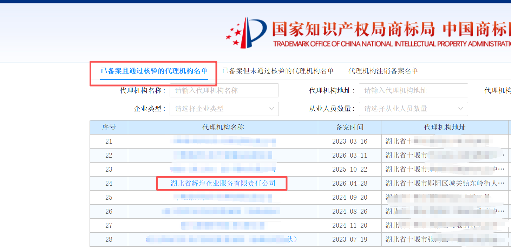Click the 代理机构名称 column header

(x=223, y=127)
